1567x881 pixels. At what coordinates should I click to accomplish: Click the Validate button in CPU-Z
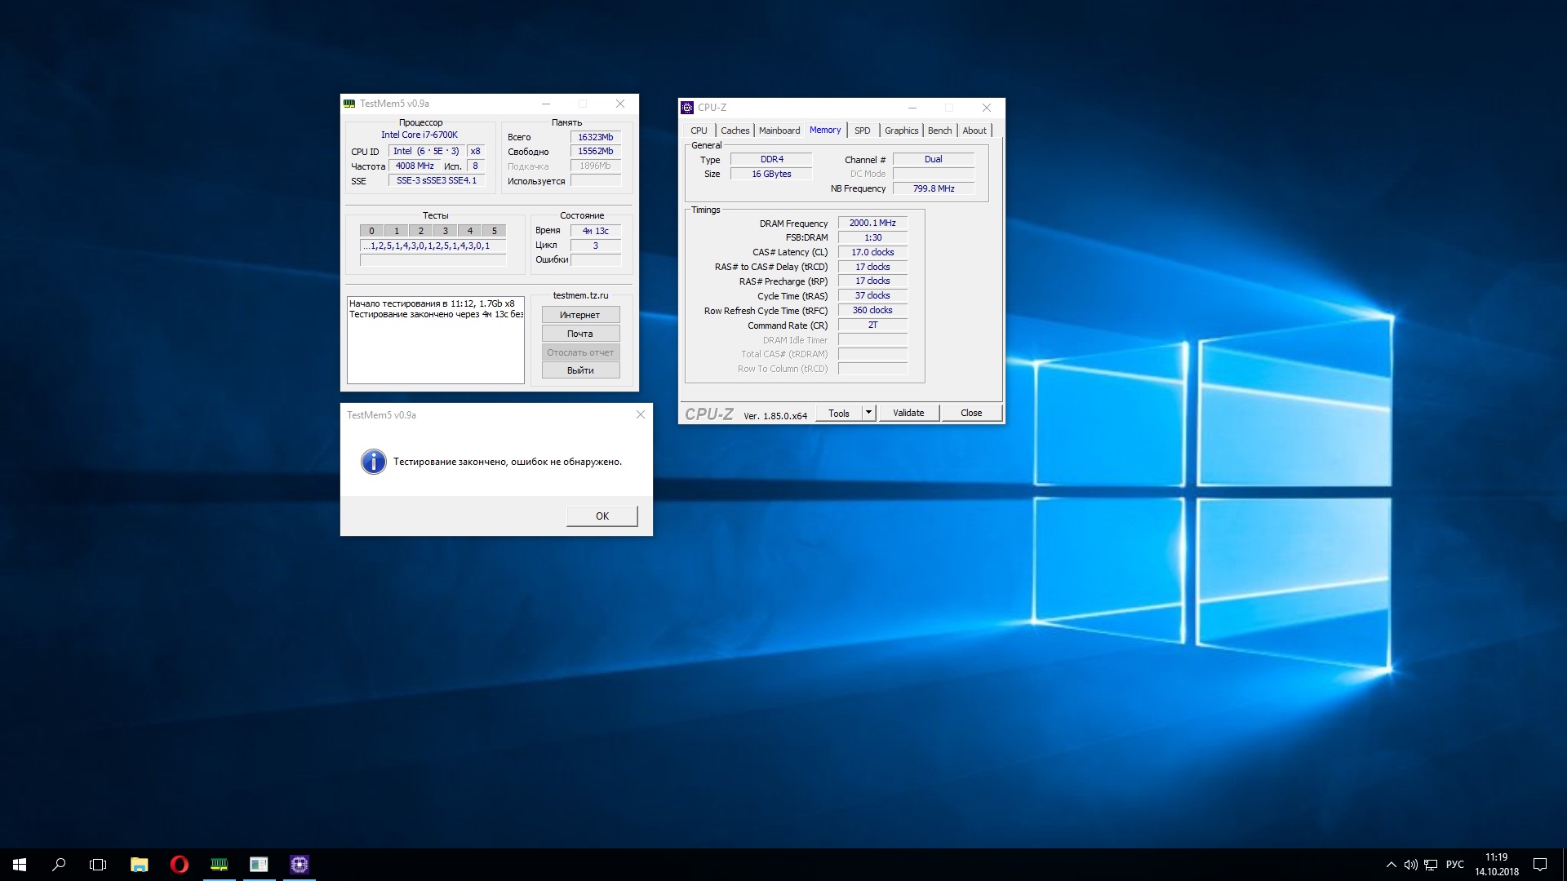click(908, 413)
